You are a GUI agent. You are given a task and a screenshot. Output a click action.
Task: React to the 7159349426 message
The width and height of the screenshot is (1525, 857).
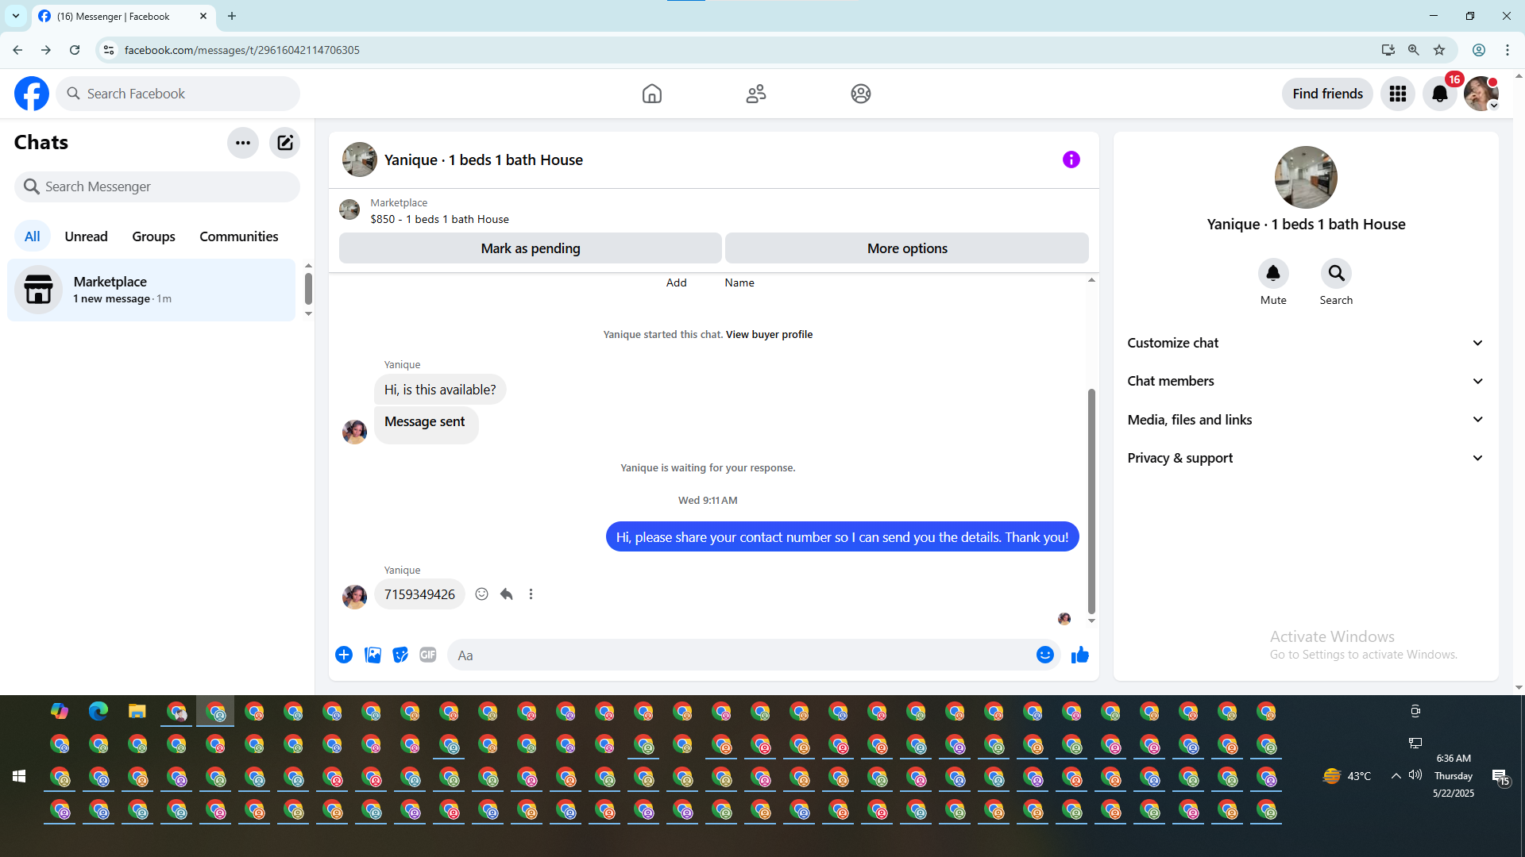pyautogui.click(x=481, y=594)
